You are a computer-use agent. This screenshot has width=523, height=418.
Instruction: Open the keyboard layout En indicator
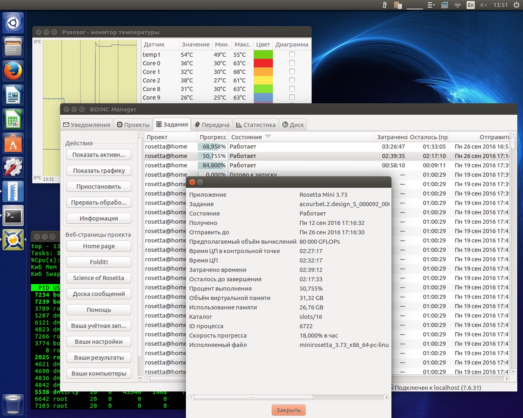[x=471, y=5]
